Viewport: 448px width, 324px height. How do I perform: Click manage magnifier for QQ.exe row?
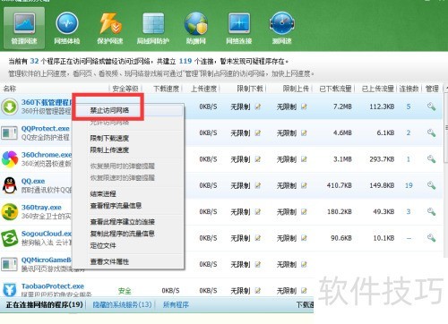point(431,185)
